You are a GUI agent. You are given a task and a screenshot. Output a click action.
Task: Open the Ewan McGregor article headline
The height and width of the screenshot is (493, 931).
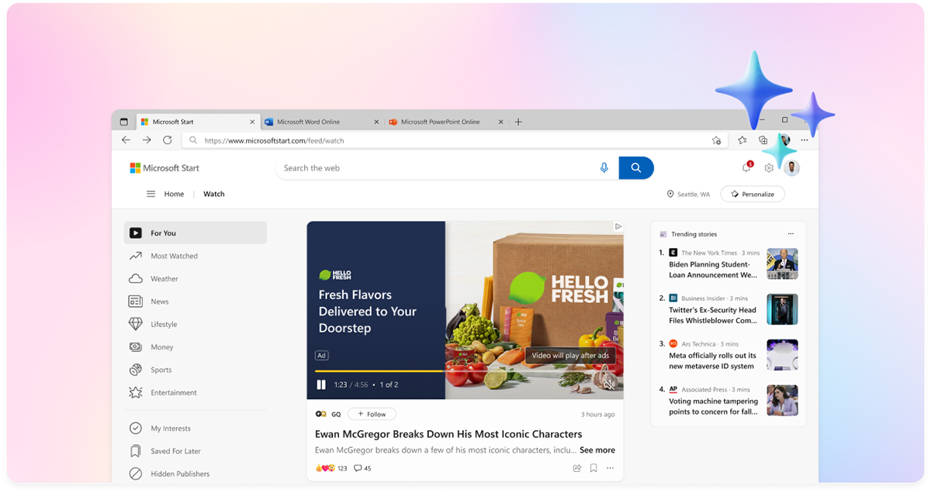click(x=448, y=434)
